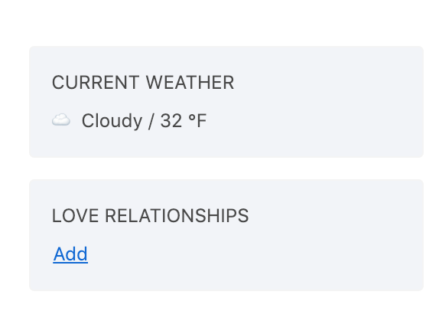Click the Cloudy / 32 °F weather summary

point(145,121)
